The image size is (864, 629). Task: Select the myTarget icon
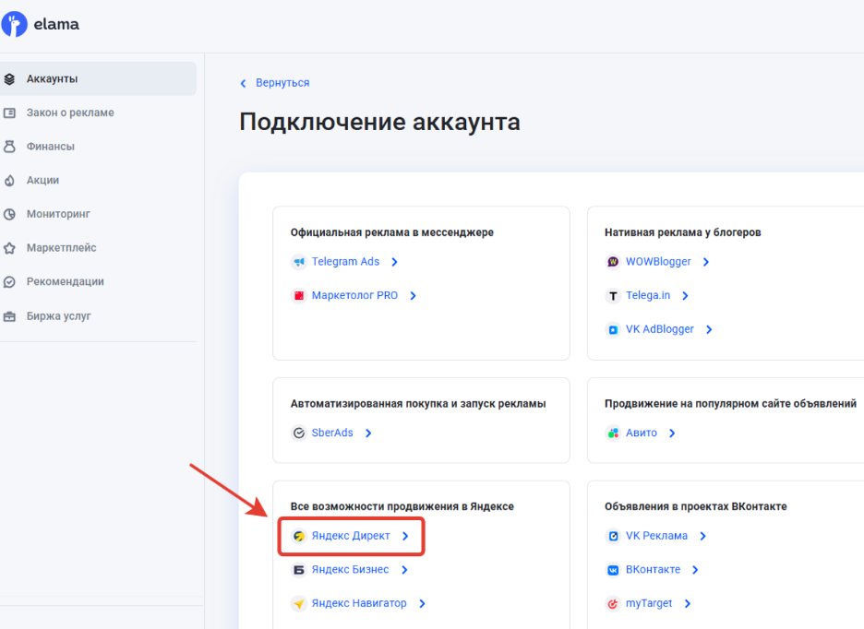[x=612, y=602]
